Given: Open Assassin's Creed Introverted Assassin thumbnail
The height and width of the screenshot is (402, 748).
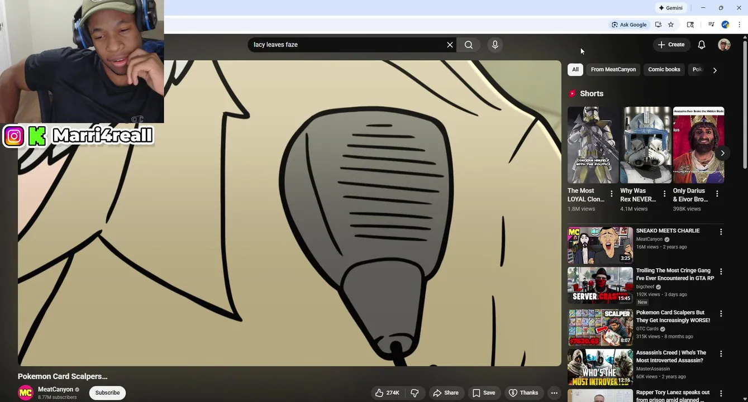Looking at the screenshot, I should 601,367.
